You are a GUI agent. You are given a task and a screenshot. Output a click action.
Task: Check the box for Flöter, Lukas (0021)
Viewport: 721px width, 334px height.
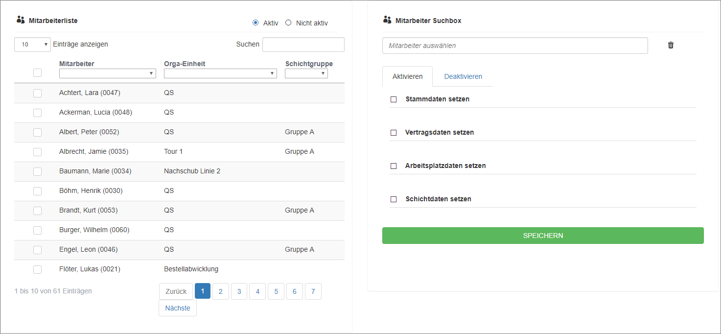pyautogui.click(x=37, y=269)
